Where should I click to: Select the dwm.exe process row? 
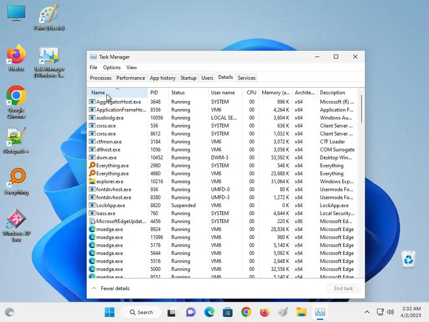[222, 158]
